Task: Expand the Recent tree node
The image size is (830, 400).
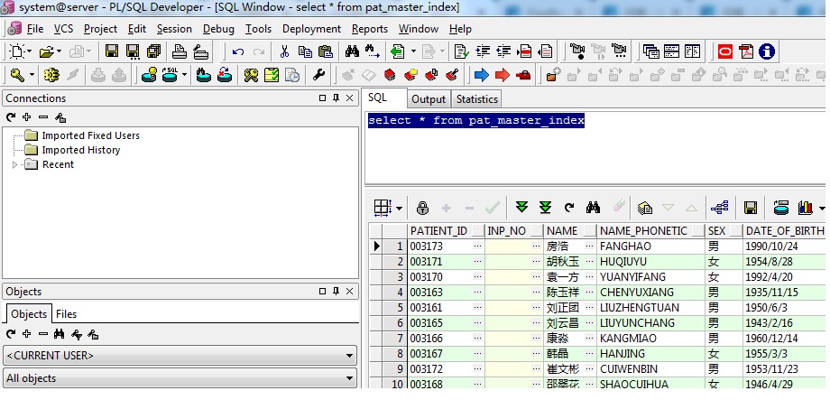Action: (14, 164)
